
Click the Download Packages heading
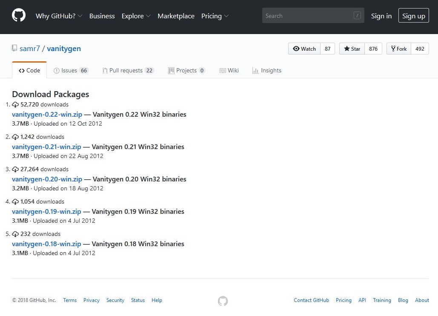click(x=51, y=94)
